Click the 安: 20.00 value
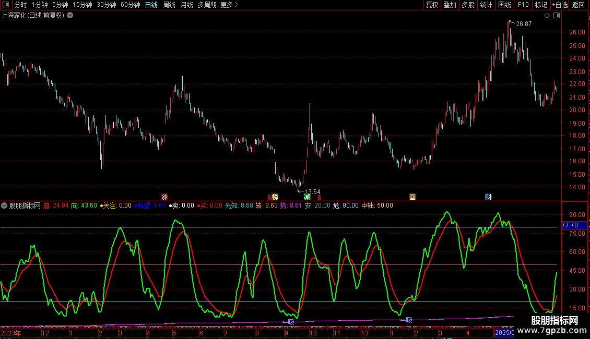 click(x=317, y=205)
